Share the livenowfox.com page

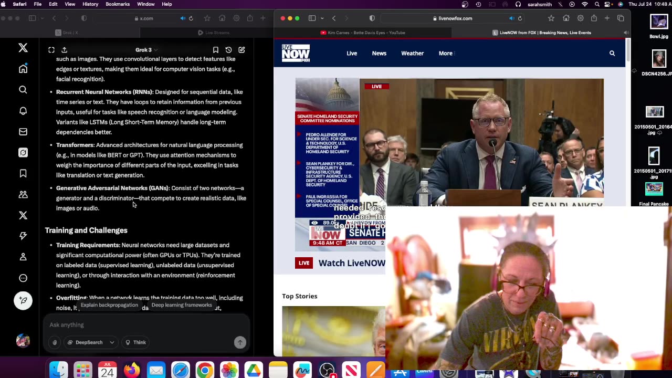594,18
